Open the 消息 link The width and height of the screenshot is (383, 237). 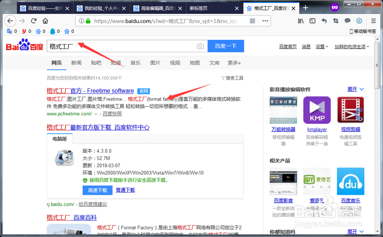[306, 47]
